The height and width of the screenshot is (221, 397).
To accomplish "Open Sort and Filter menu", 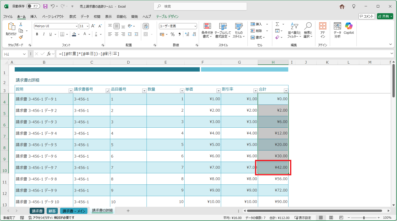I will coord(294,30).
